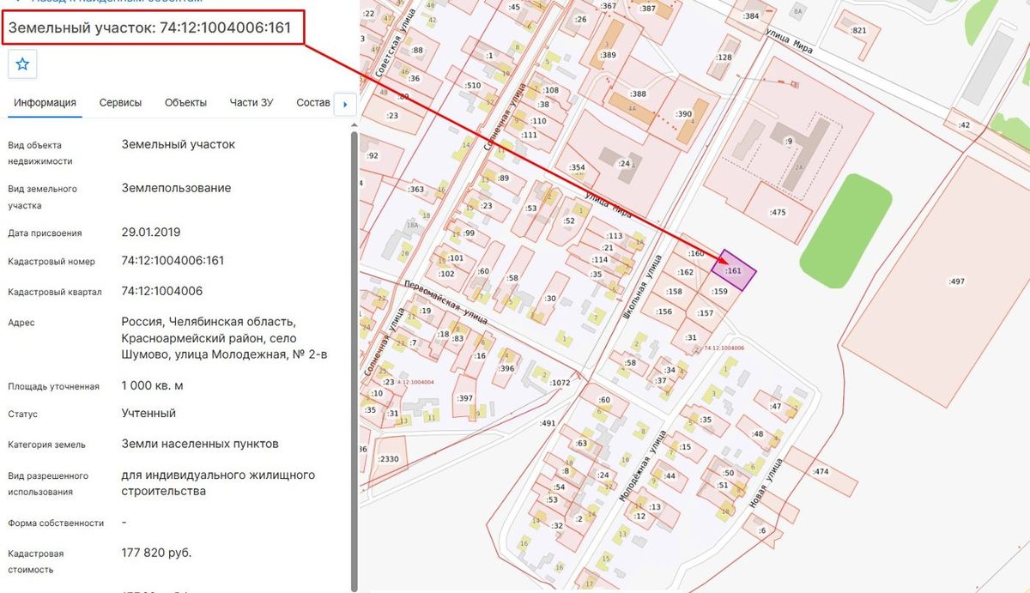Select the large parcel :497 on the map
The height and width of the screenshot is (593, 1030).
click(957, 281)
